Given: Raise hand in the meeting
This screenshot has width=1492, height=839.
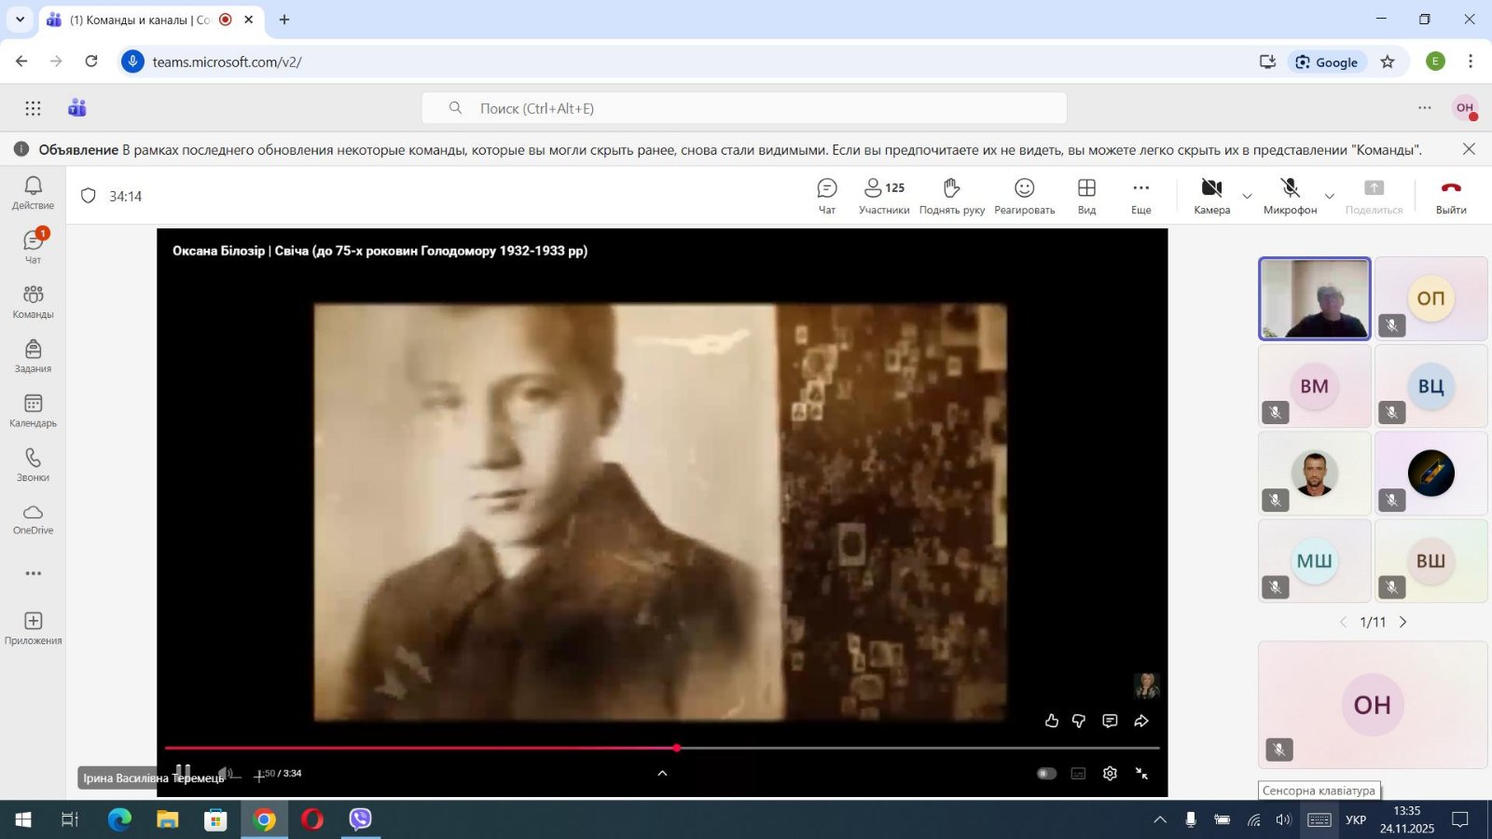Looking at the screenshot, I should (951, 196).
